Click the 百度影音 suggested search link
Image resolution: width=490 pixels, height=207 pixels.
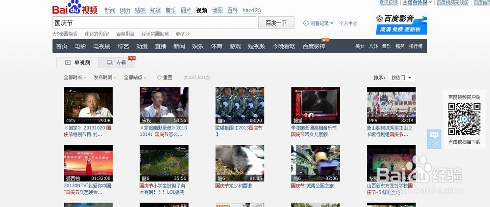125,34
